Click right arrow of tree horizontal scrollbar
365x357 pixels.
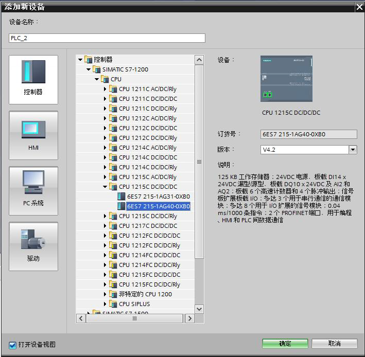tap(190, 318)
